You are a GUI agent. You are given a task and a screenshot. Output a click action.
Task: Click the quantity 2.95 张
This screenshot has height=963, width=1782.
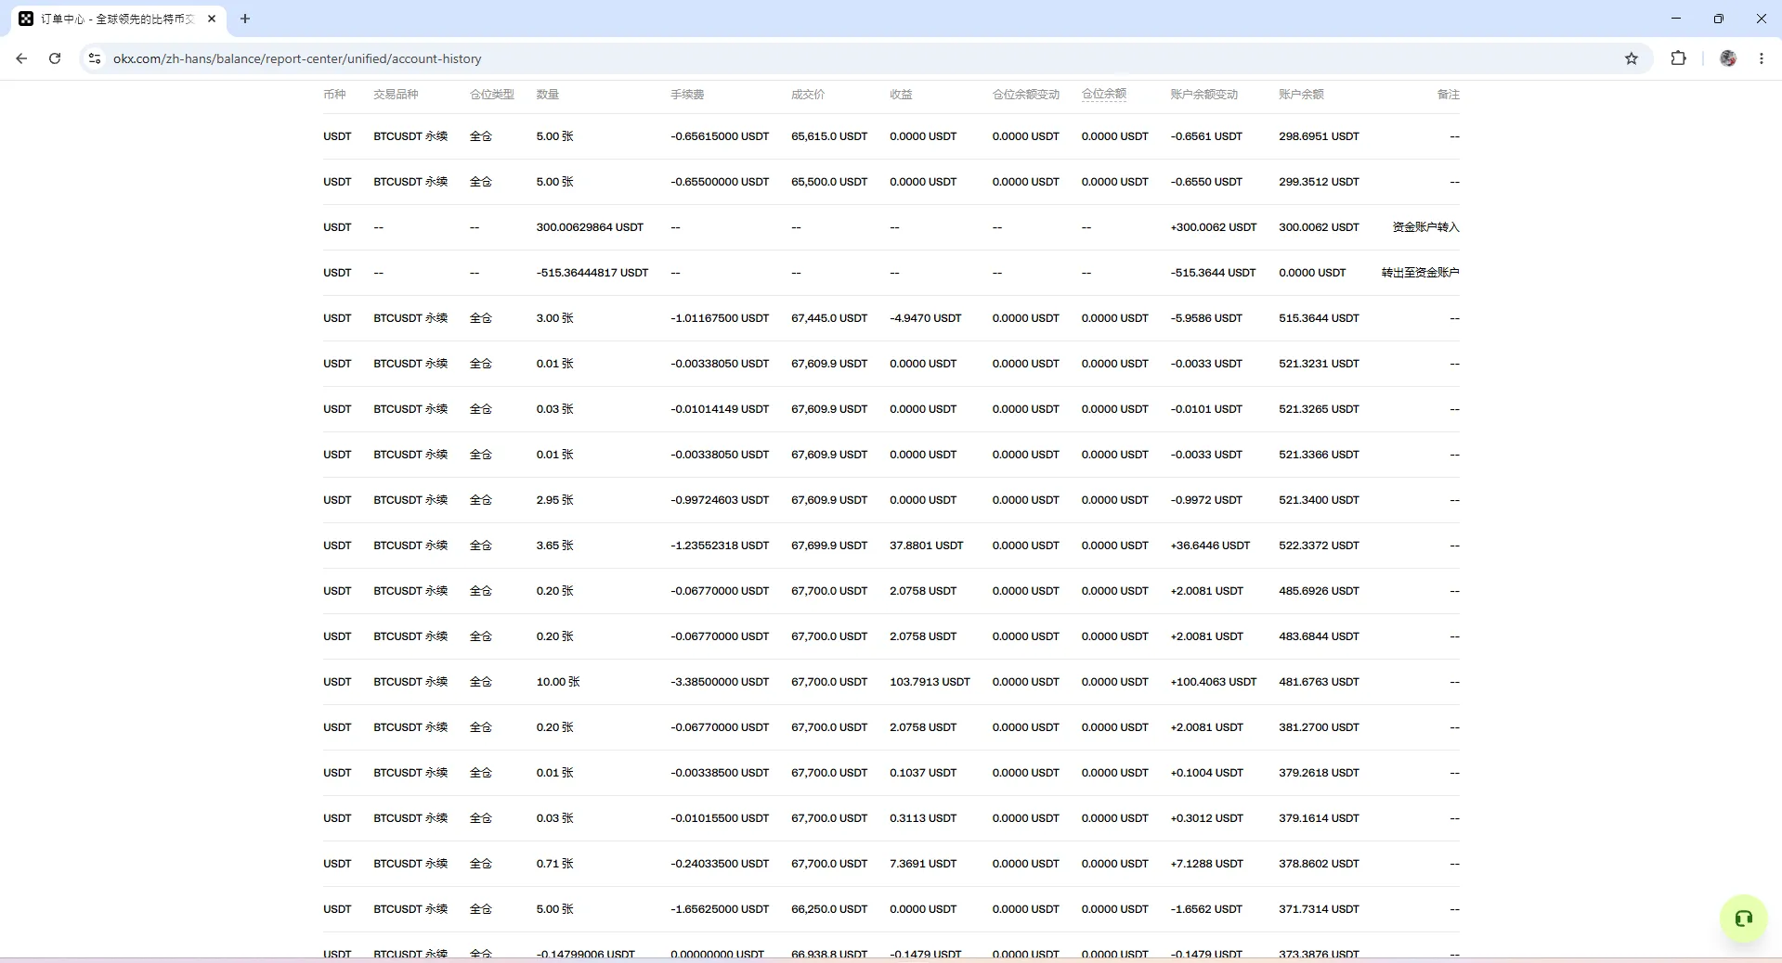click(x=554, y=500)
